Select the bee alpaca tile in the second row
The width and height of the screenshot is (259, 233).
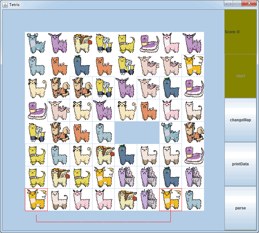126,66
